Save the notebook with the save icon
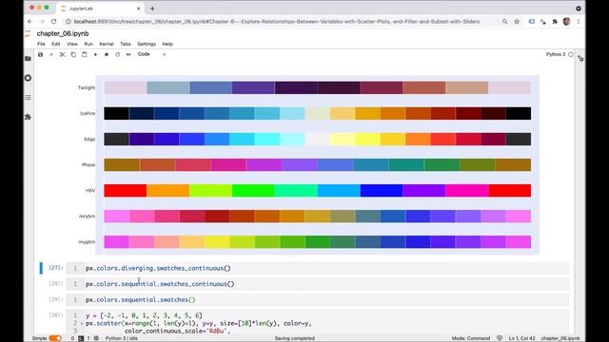609x342 pixels. tap(40, 55)
